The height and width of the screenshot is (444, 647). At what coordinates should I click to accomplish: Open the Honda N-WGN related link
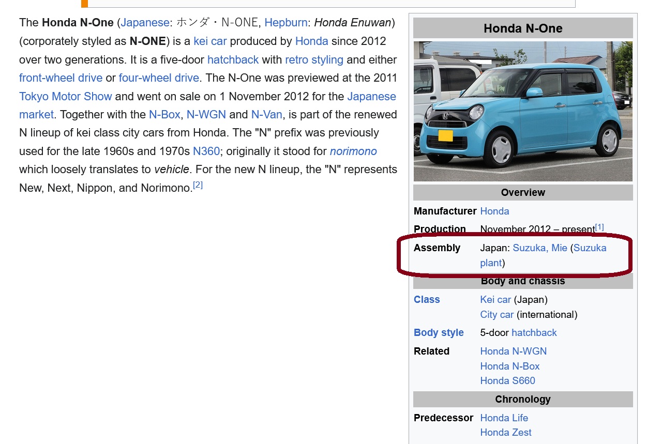click(x=514, y=351)
